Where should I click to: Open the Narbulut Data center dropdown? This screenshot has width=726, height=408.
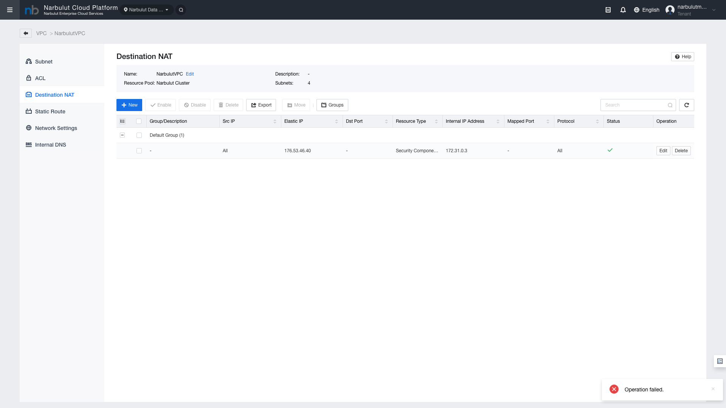coord(147,10)
